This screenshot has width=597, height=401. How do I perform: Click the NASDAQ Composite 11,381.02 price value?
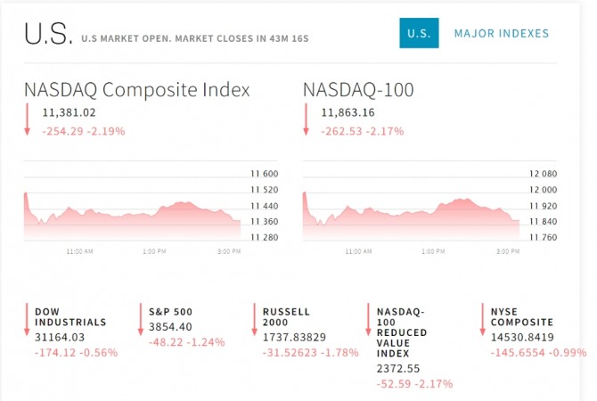pos(69,113)
